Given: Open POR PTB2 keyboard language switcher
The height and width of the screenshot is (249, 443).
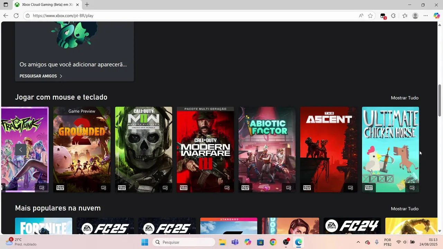Looking at the screenshot, I should point(388,242).
